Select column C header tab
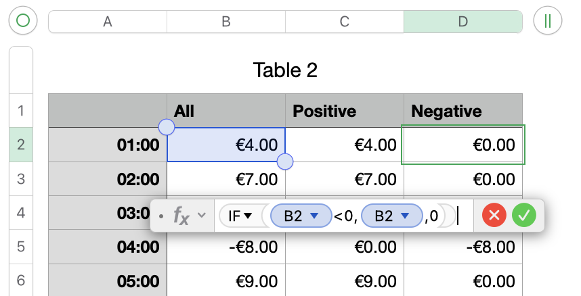 tap(344, 21)
